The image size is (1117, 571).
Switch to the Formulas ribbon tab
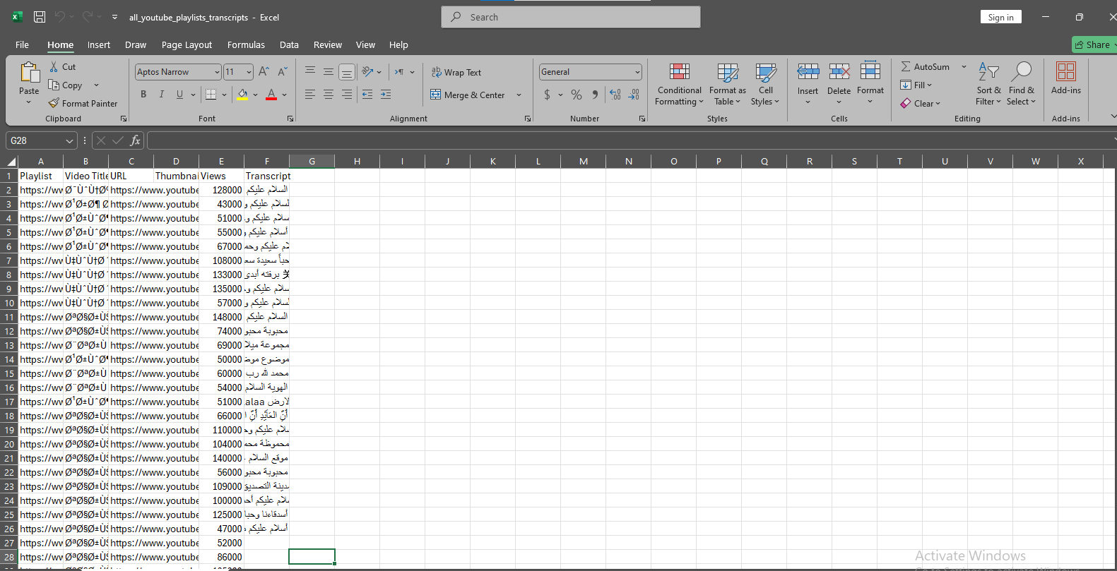pos(246,44)
